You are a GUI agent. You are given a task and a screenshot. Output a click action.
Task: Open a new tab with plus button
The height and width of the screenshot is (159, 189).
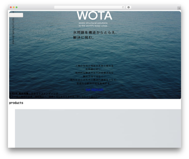click(179, 8)
